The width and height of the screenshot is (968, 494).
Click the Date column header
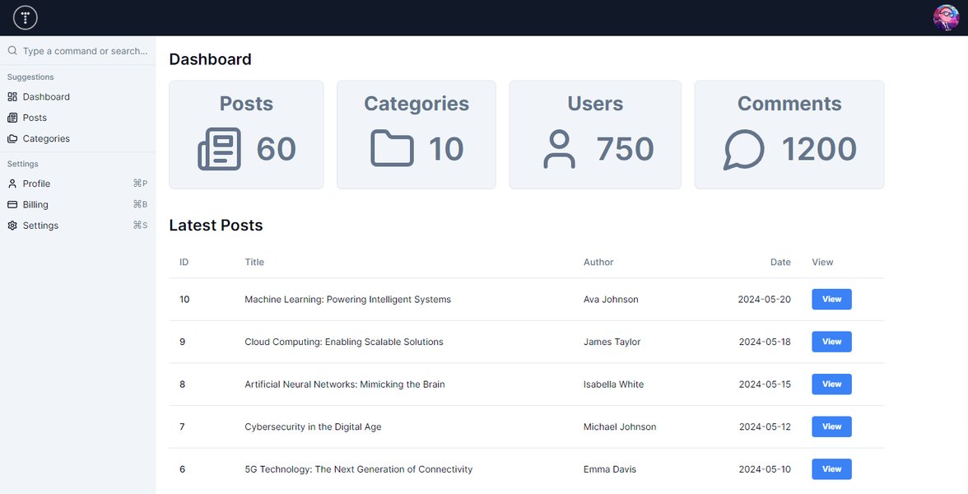(x=780, y=263)
